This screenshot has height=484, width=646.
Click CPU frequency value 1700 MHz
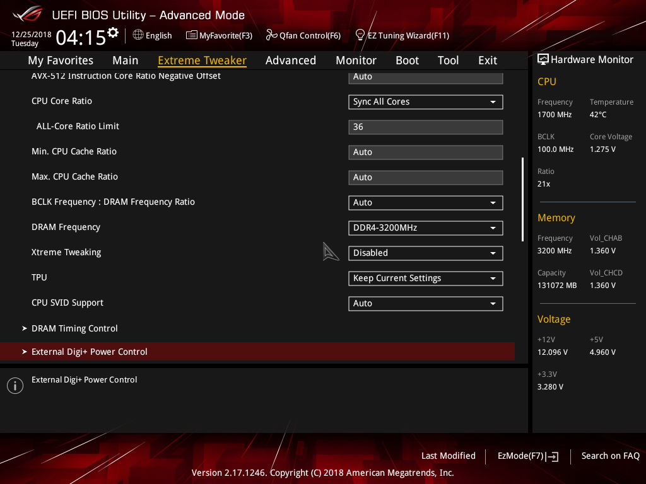pos(554,115)
